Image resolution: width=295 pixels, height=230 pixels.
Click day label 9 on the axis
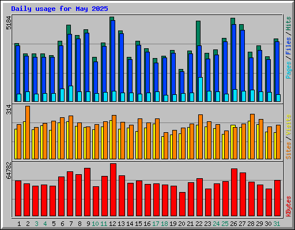(x=88, y=224)
